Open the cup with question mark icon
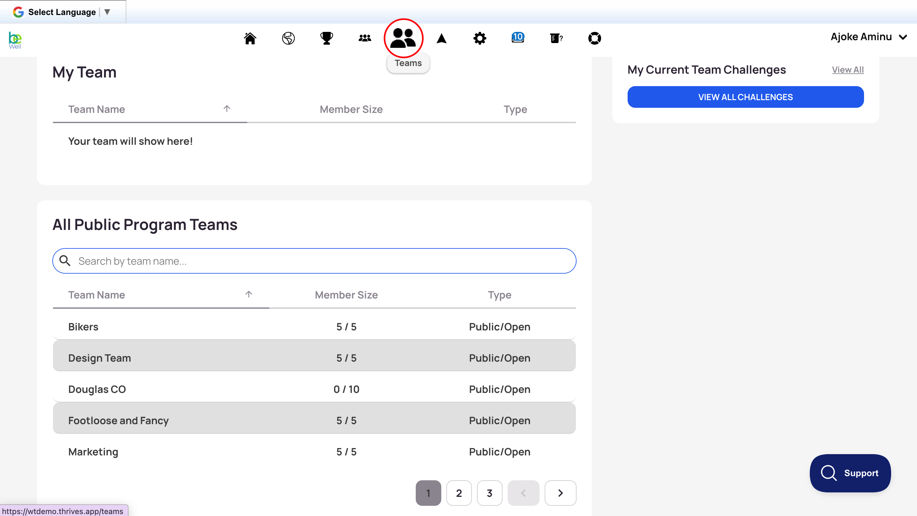This screenshot has height=516, width=917. (x=556, y=38)
